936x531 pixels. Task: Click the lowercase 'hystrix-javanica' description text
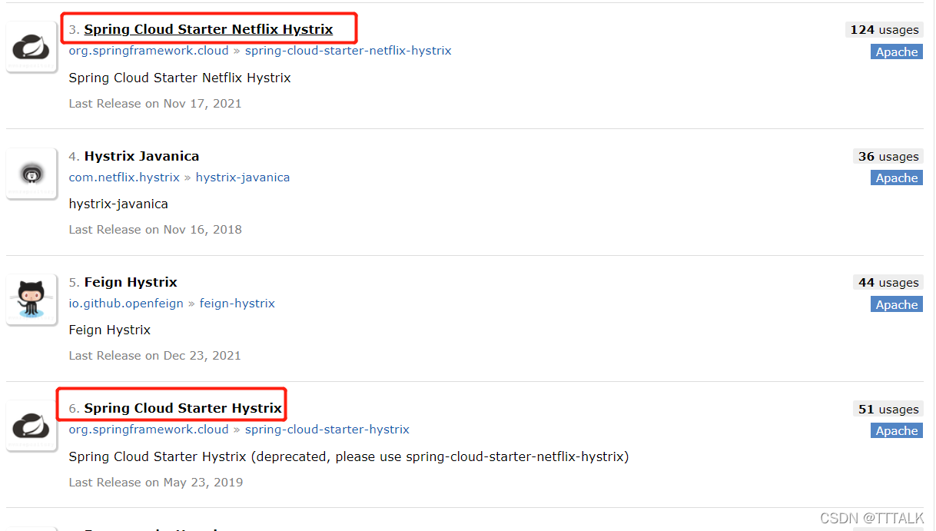[x=118, y=204]
